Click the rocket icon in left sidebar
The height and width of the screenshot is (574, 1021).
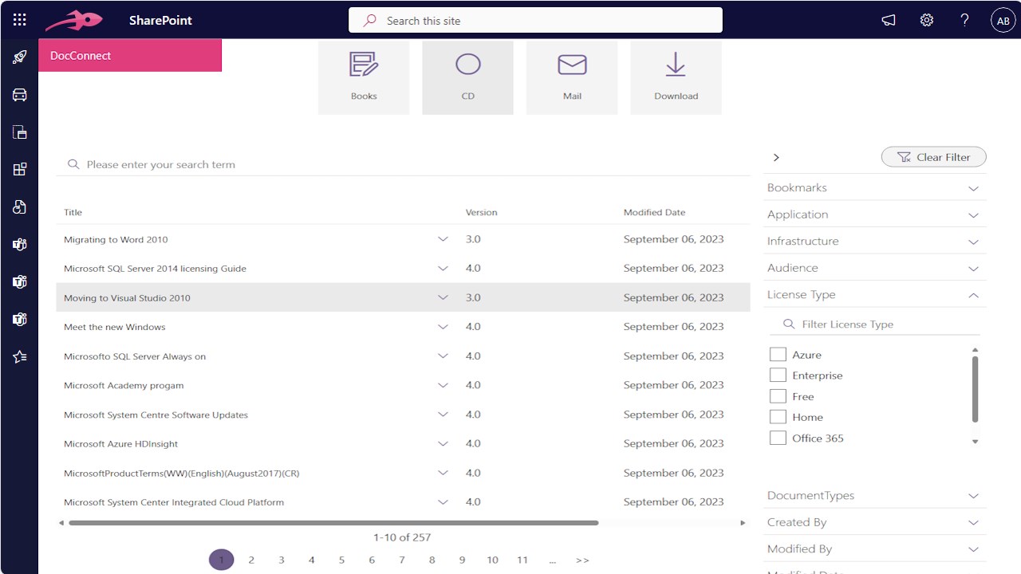tap(19, 57)
